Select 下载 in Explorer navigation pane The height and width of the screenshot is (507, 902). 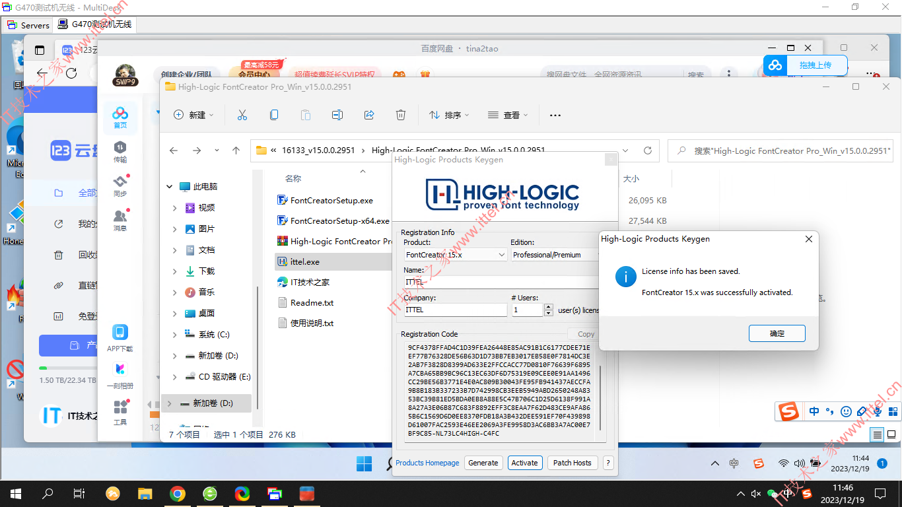tap(207, 271)
